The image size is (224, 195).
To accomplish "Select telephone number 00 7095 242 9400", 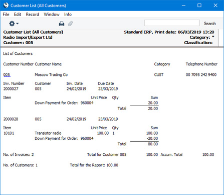I will click(201, 75).
